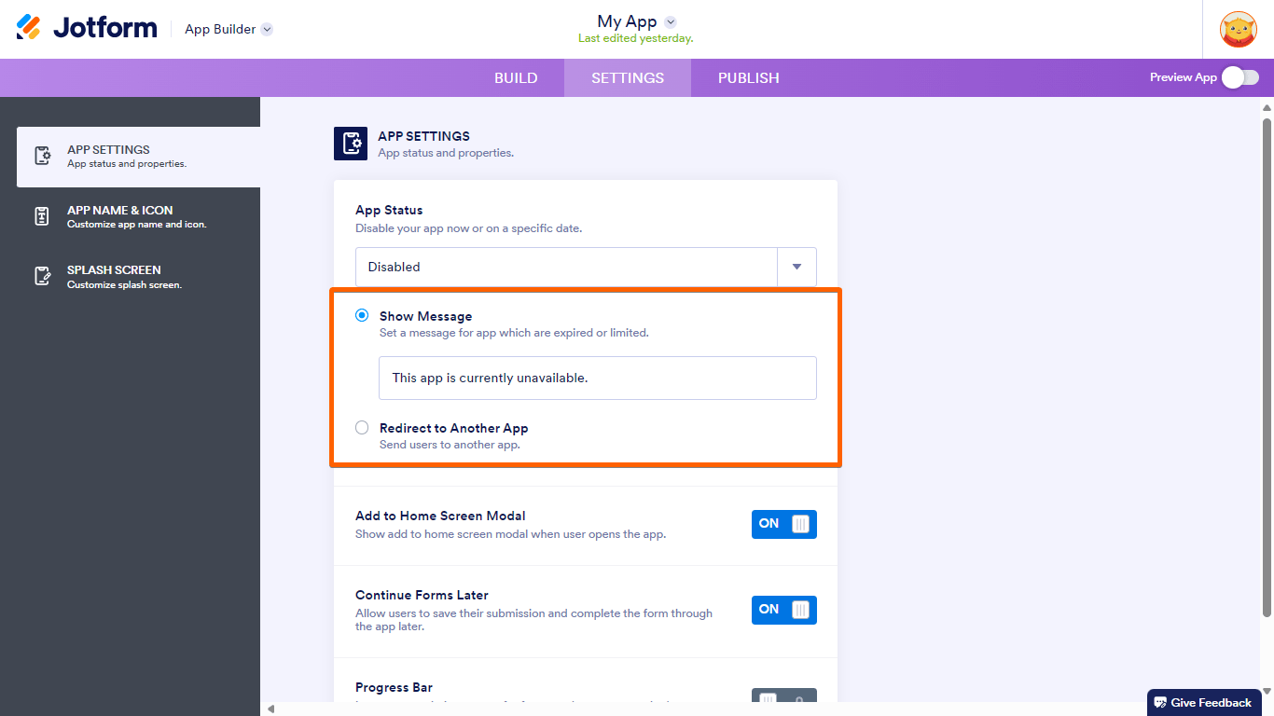Turn off Add to Home Screen Modal

(783, 524)
